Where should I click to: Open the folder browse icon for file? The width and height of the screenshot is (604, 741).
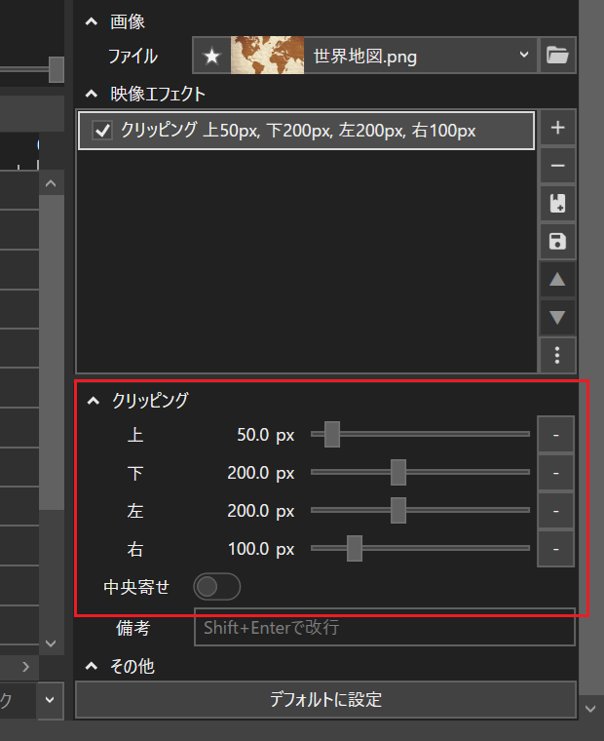tap(557, 56)
